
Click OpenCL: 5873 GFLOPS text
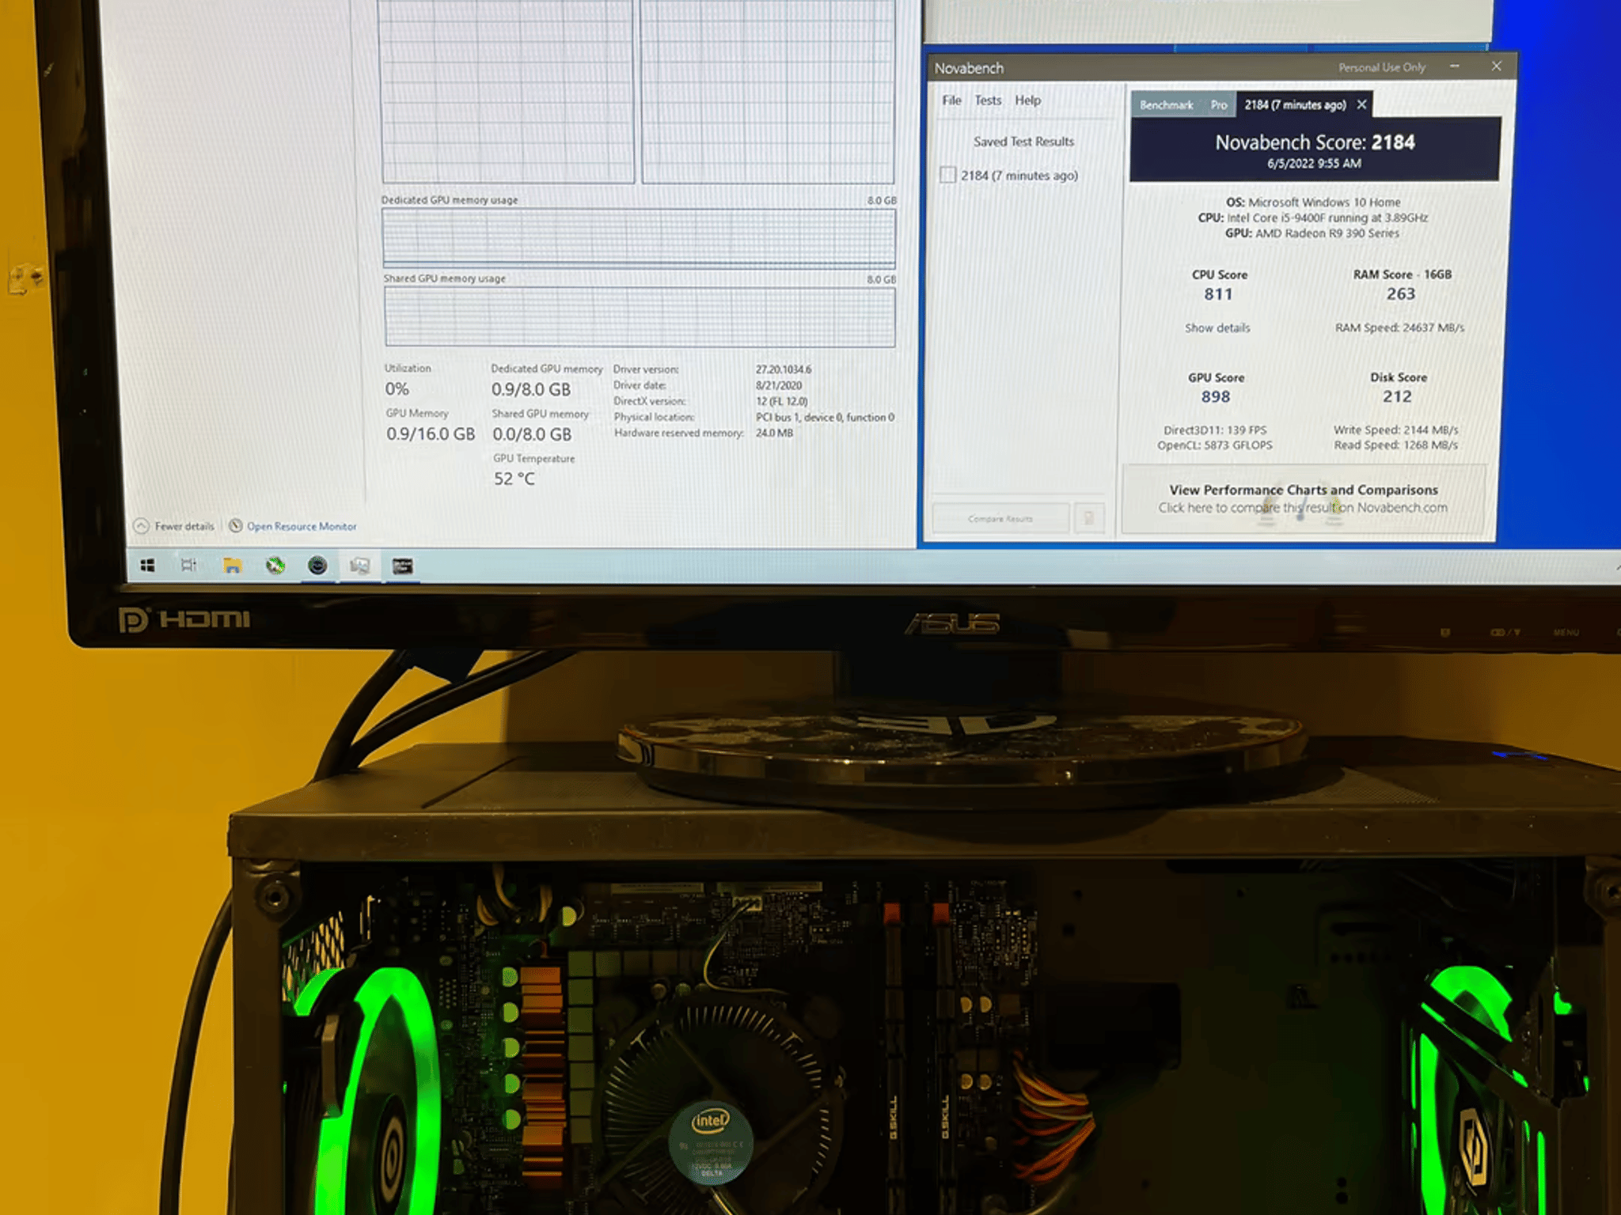[x=1215, y=445]
